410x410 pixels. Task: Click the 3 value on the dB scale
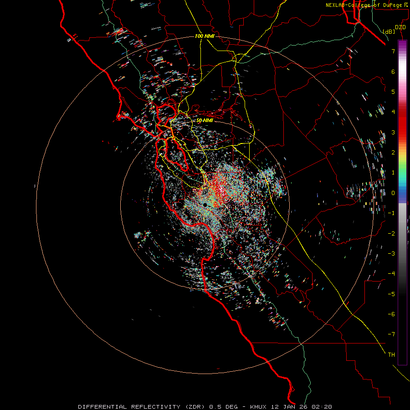point(393,132)
